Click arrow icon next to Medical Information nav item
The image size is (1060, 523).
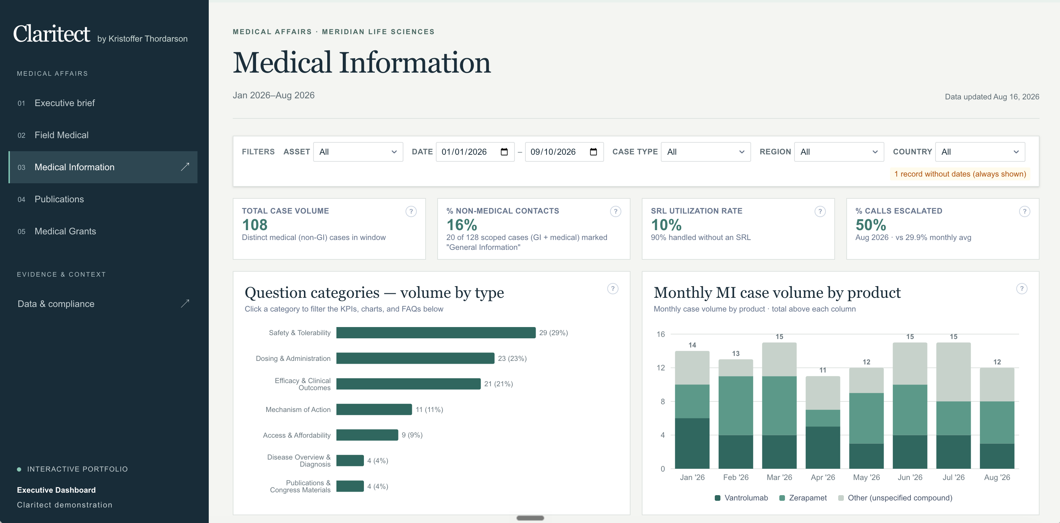pyautogui.click(x=185, y=166)
